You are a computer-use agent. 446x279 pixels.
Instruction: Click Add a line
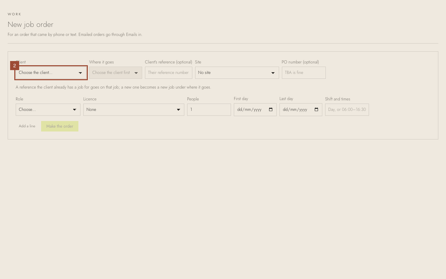(27, 126)
